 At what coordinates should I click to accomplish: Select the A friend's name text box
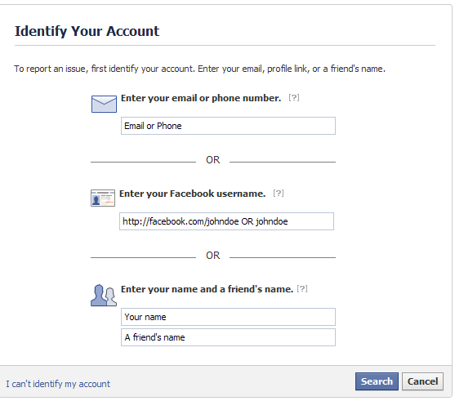(228, 337)
